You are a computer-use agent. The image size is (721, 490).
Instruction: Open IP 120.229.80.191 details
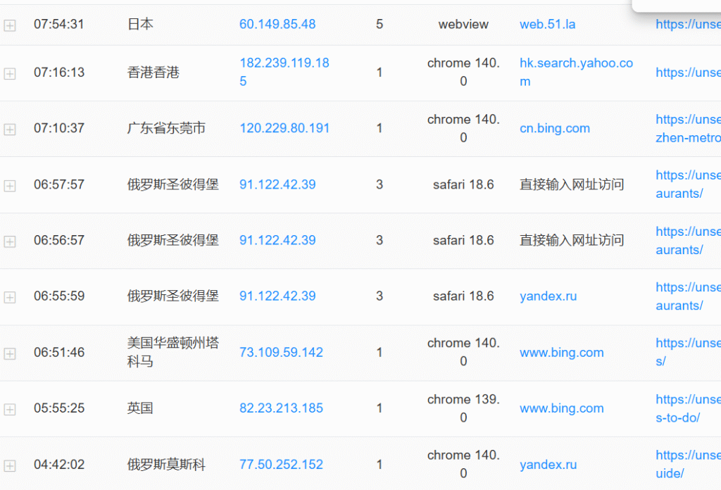(284, 128)
